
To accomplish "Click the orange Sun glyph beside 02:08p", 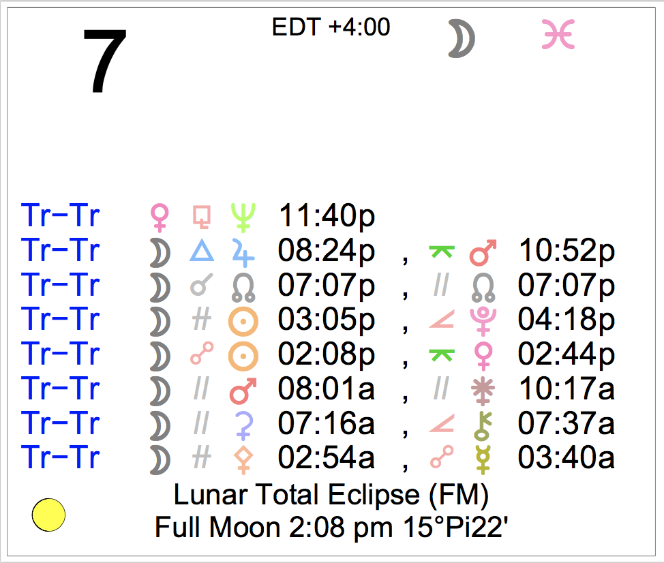I will pos(242,355).
